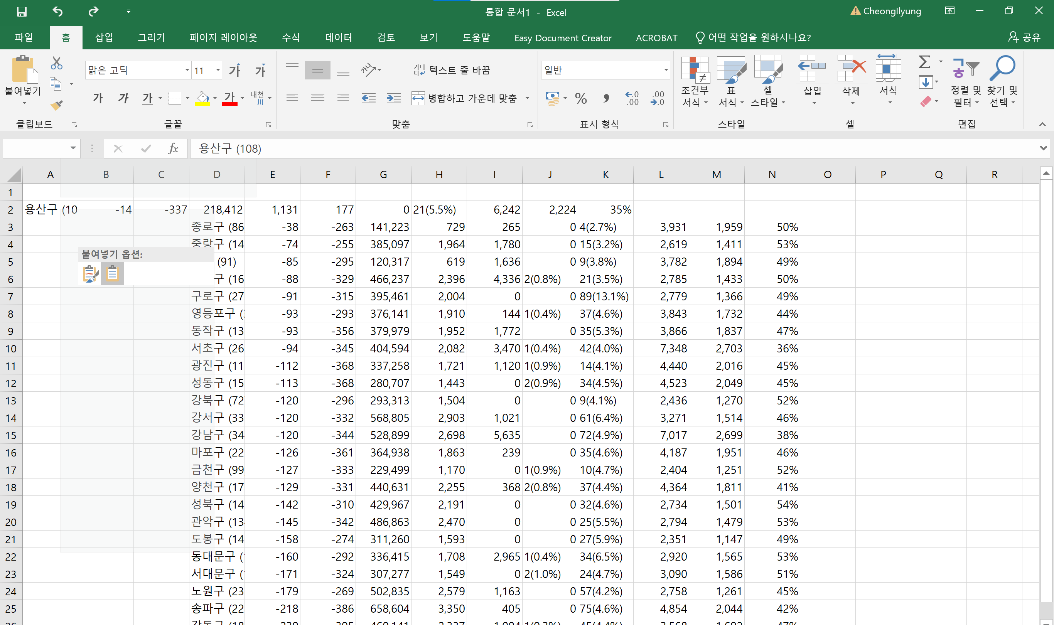Click the AutoSum sigma icon
1054x625 pixels.
pos(924,62)
